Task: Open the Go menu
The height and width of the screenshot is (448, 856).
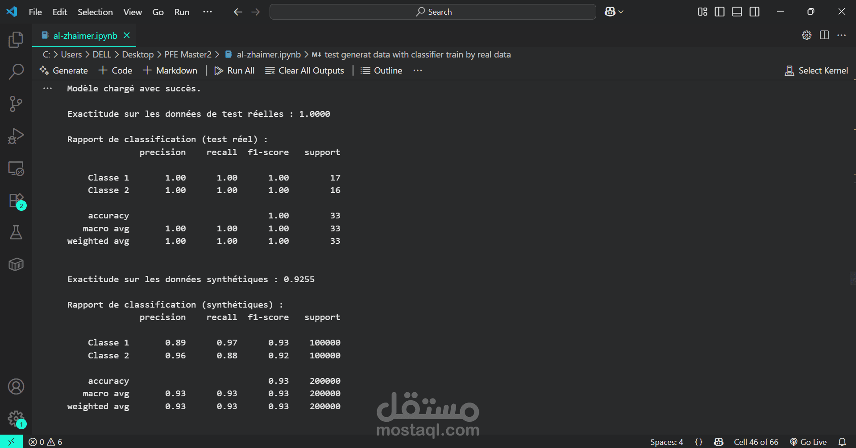Action: point(158,12)
